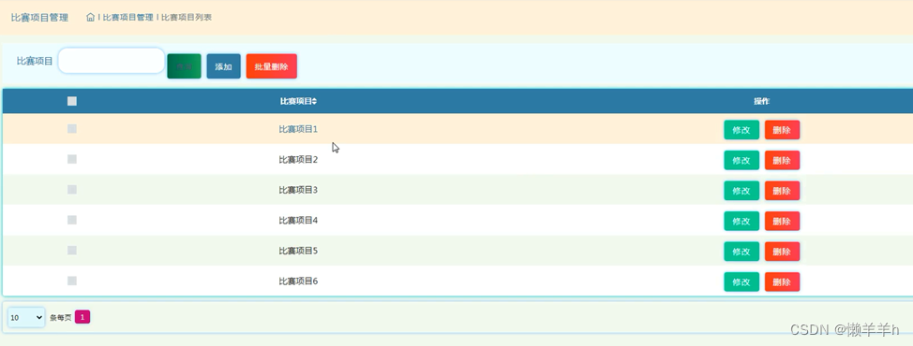
Task: Check the box for 比赛项目5
Action: pos(72,251)
